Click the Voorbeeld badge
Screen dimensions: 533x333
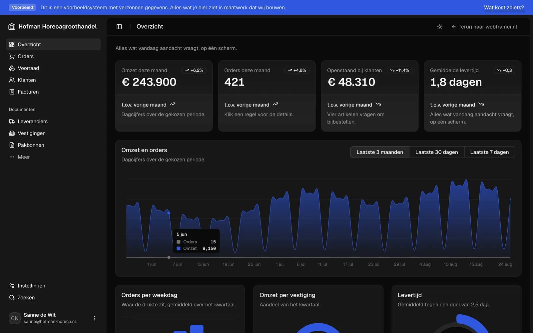click(x=22, y=7)
